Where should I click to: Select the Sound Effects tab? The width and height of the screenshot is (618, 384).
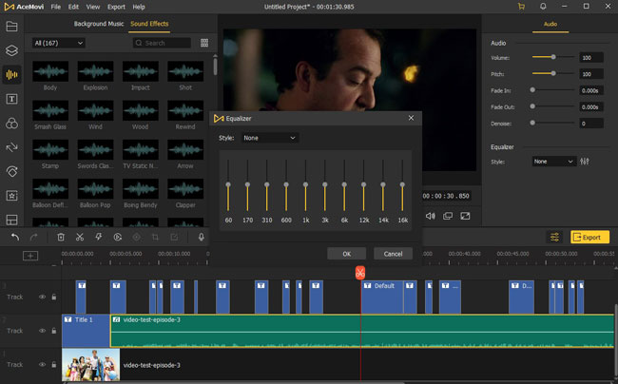tap(149, 24)
